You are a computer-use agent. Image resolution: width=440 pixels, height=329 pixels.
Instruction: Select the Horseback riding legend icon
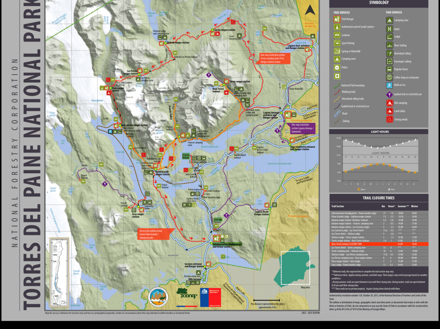tap(389, 53)
